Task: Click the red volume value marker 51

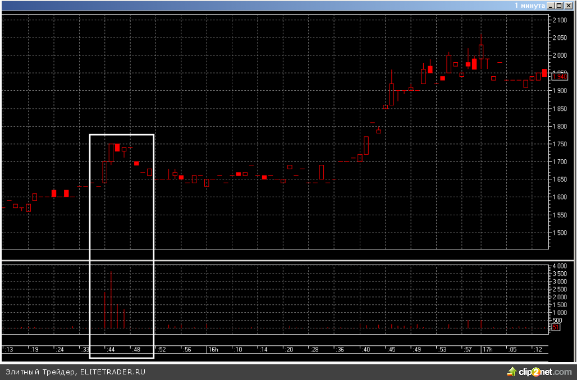Action: point(556,327)
